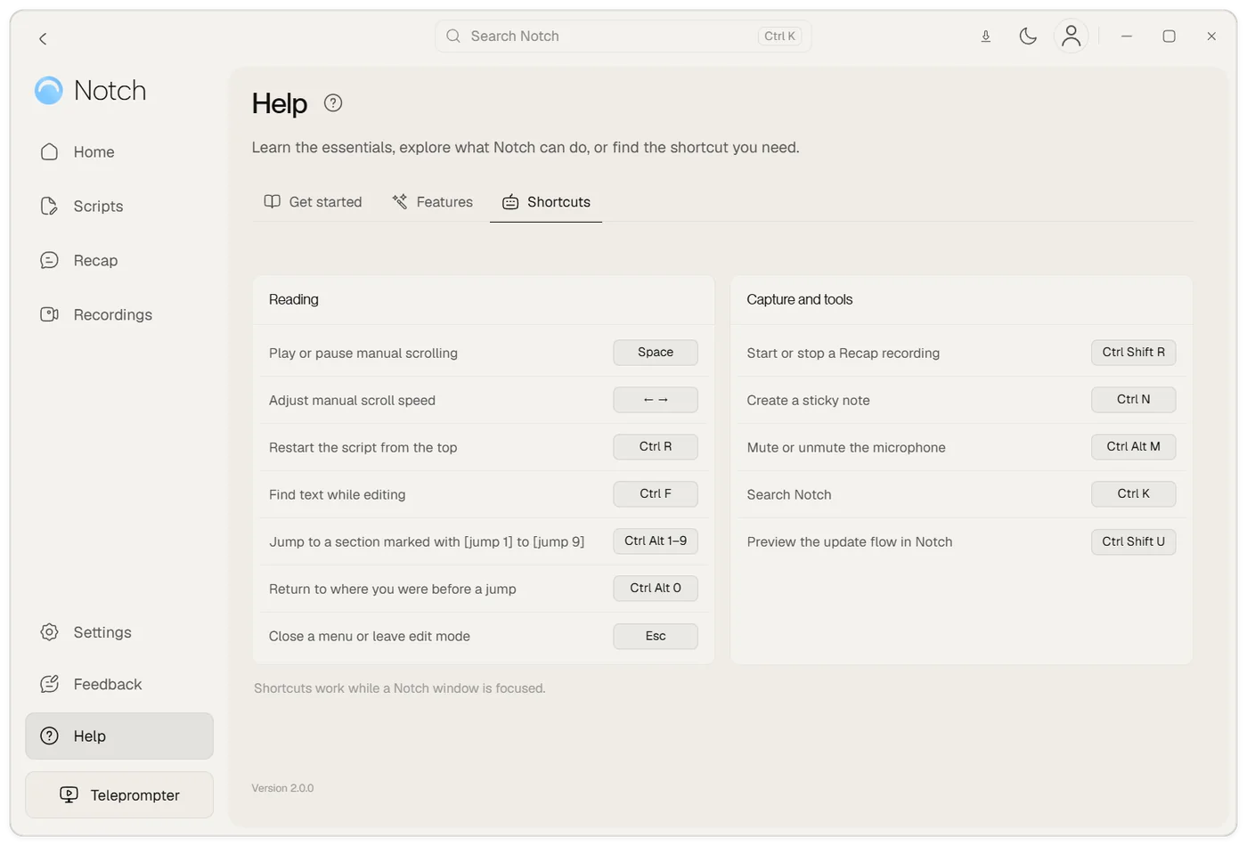Click the Ctrl R shortcut badge
The height and width of the screenshot is (846, 1247).
[656, 447]
